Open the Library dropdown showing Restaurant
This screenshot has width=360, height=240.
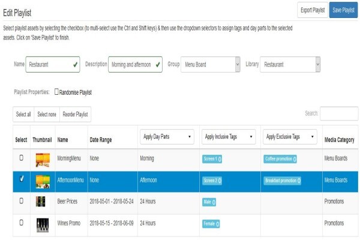pos(290,65)
